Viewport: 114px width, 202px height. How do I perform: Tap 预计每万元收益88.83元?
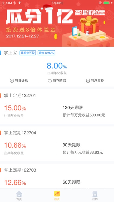pyautogui.click(x=83, y=152)
